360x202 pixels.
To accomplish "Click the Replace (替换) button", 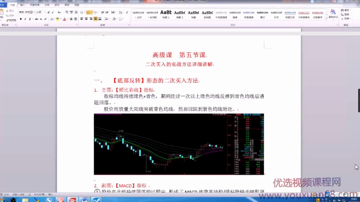I will [345, 15].
